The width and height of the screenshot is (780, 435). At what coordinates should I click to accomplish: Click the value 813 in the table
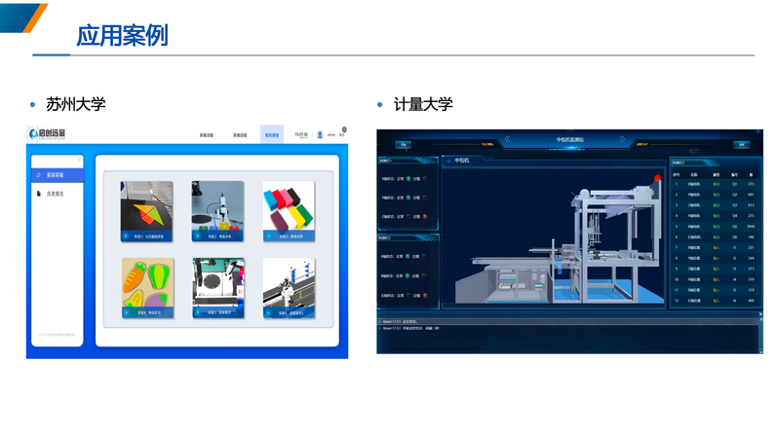coord(751,205)
